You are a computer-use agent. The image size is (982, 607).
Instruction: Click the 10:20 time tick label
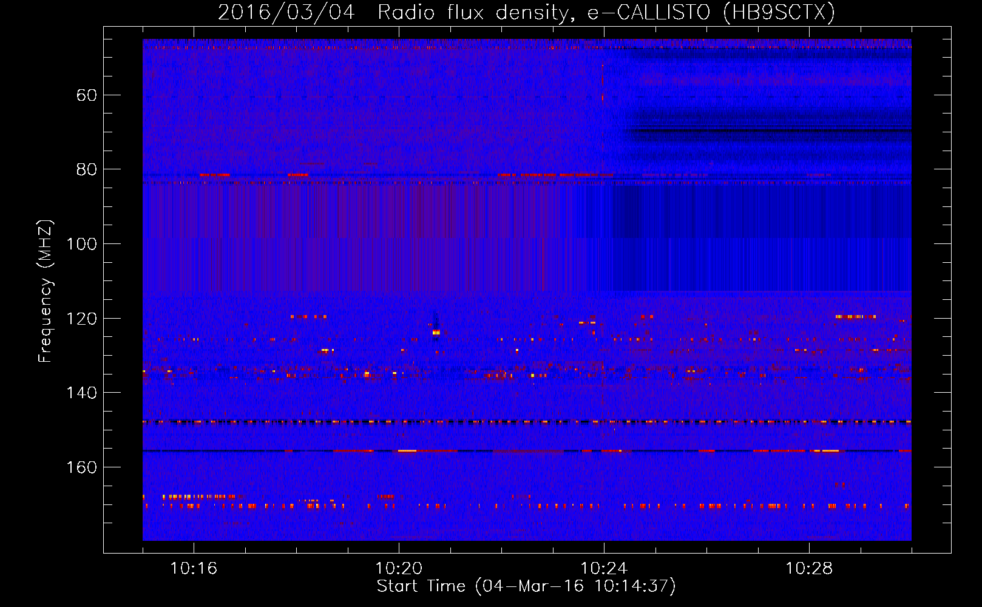(399, 569)
